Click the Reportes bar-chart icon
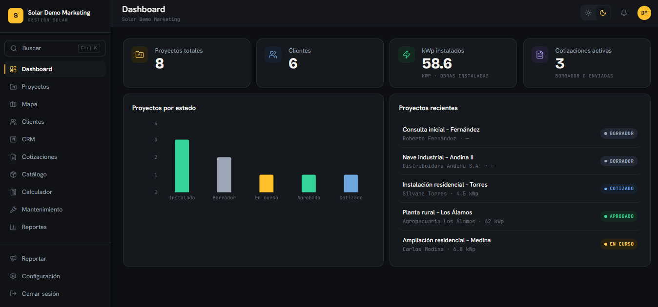The width and height of the screenshot is (658, 307). click(x=13, y=227)
